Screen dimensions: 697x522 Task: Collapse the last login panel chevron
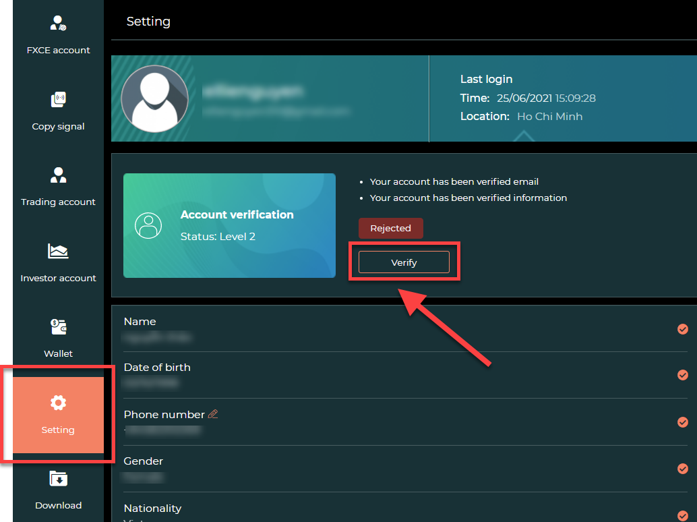click(523, 138)
